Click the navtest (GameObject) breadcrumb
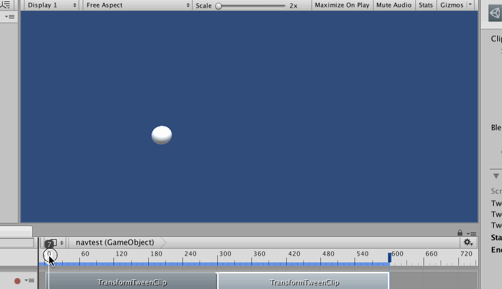This screenshot has width=502, height=289. [115, 243]
